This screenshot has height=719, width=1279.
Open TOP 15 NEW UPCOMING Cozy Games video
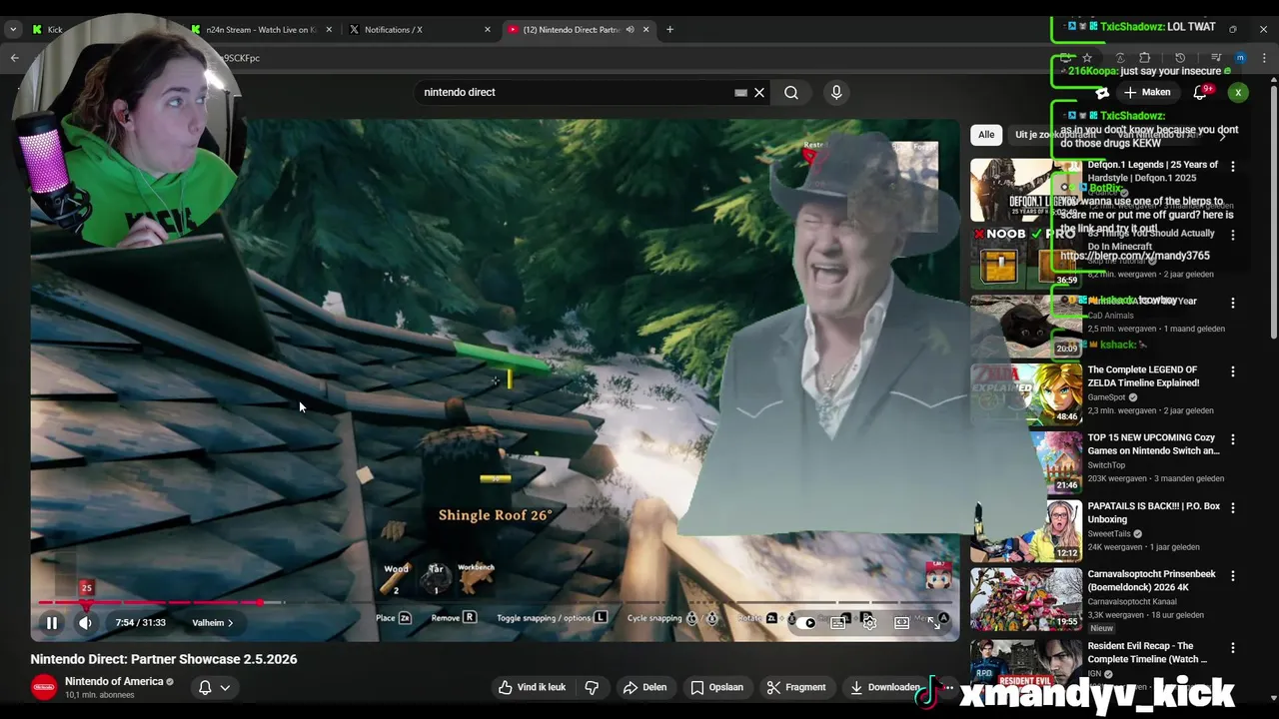tap(1153, 444)
